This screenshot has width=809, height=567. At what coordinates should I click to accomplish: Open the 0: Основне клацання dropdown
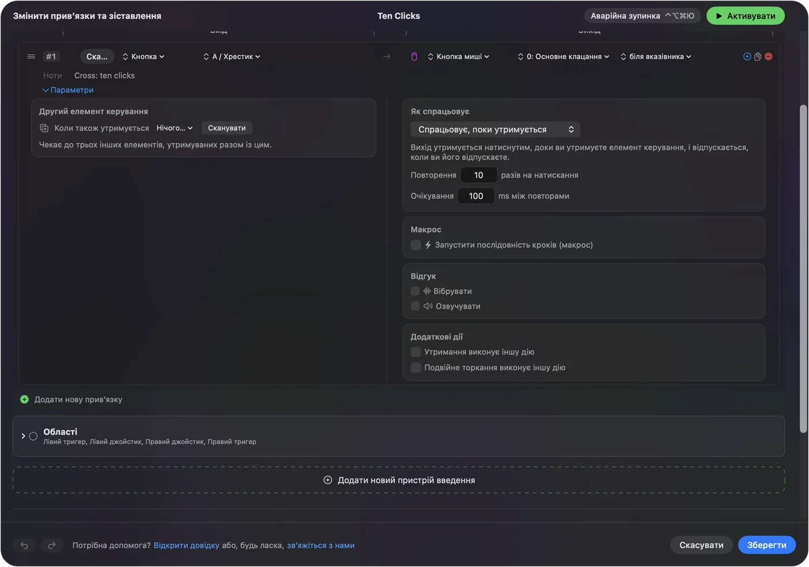tap(563, 57)
